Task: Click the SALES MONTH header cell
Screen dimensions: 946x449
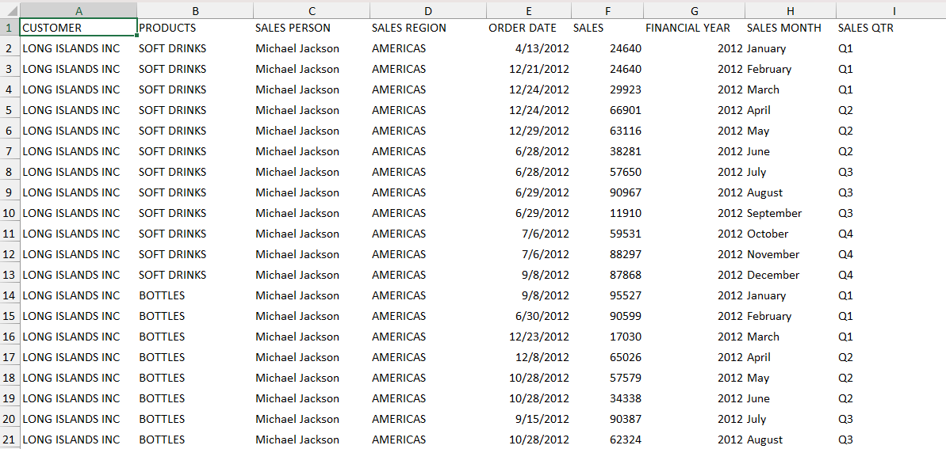Action: [791, 28]
